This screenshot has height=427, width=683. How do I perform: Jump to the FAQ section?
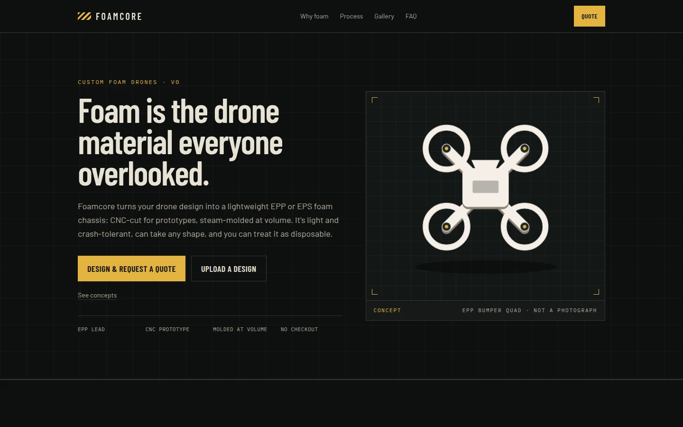click(x=411, y=16)
